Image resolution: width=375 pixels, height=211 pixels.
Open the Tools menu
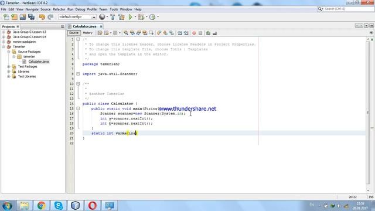point(114,9)
